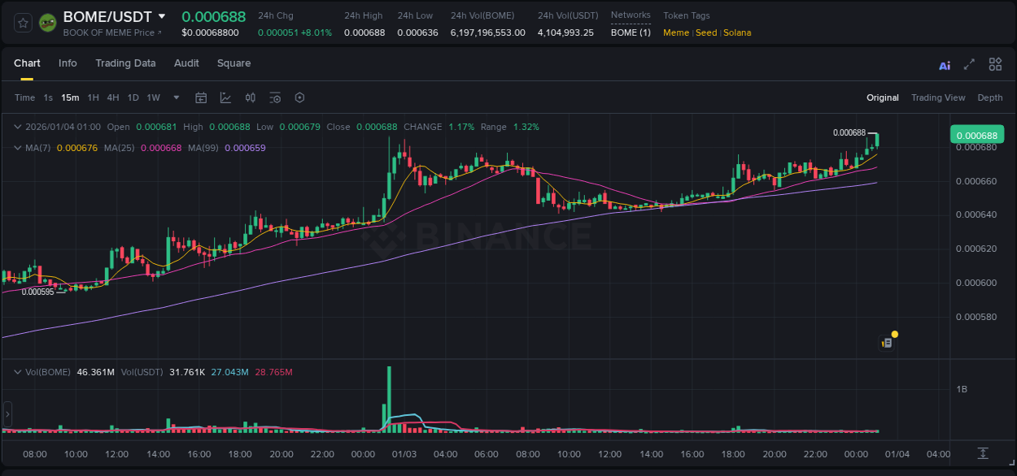Toggle the favorite star for BOME/USDT
This screenshot has width=1017, height=476.
[x=22, y=22]
